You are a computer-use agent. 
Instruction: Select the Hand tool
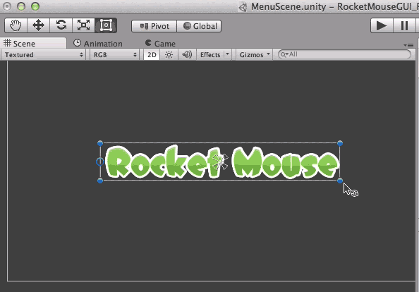click(x=16, y=25)
